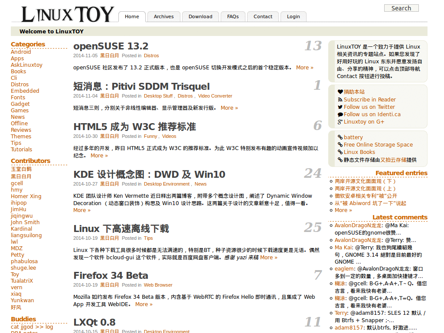444x333 pixels.
Task: Switch to the Archives tab
Action: pyautogui.click(x=163, y=17)
